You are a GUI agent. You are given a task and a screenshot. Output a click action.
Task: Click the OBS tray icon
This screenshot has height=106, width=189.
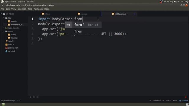[162, 2]
